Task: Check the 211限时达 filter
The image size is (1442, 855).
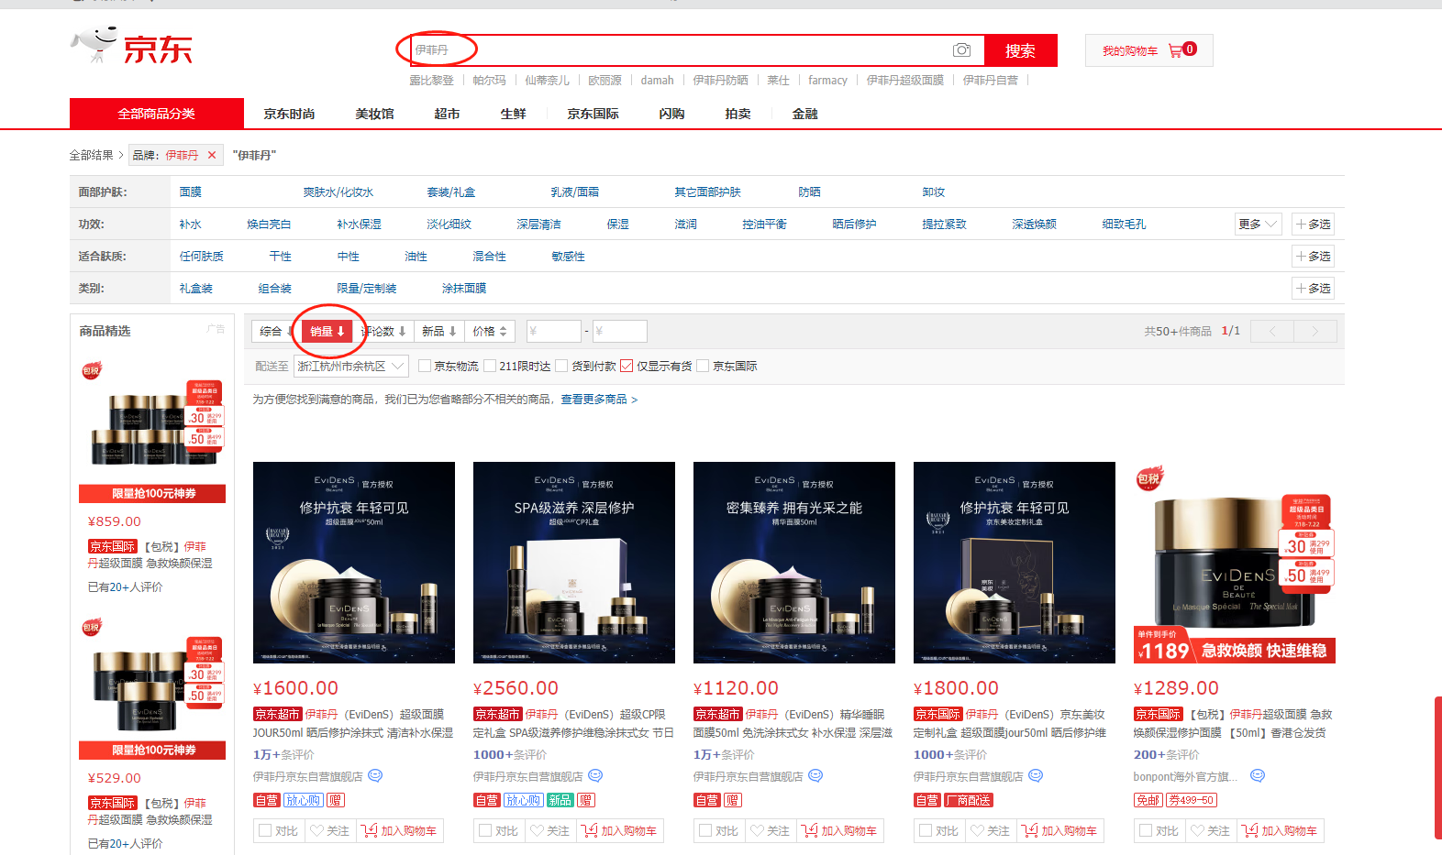Action: [490, 366]
